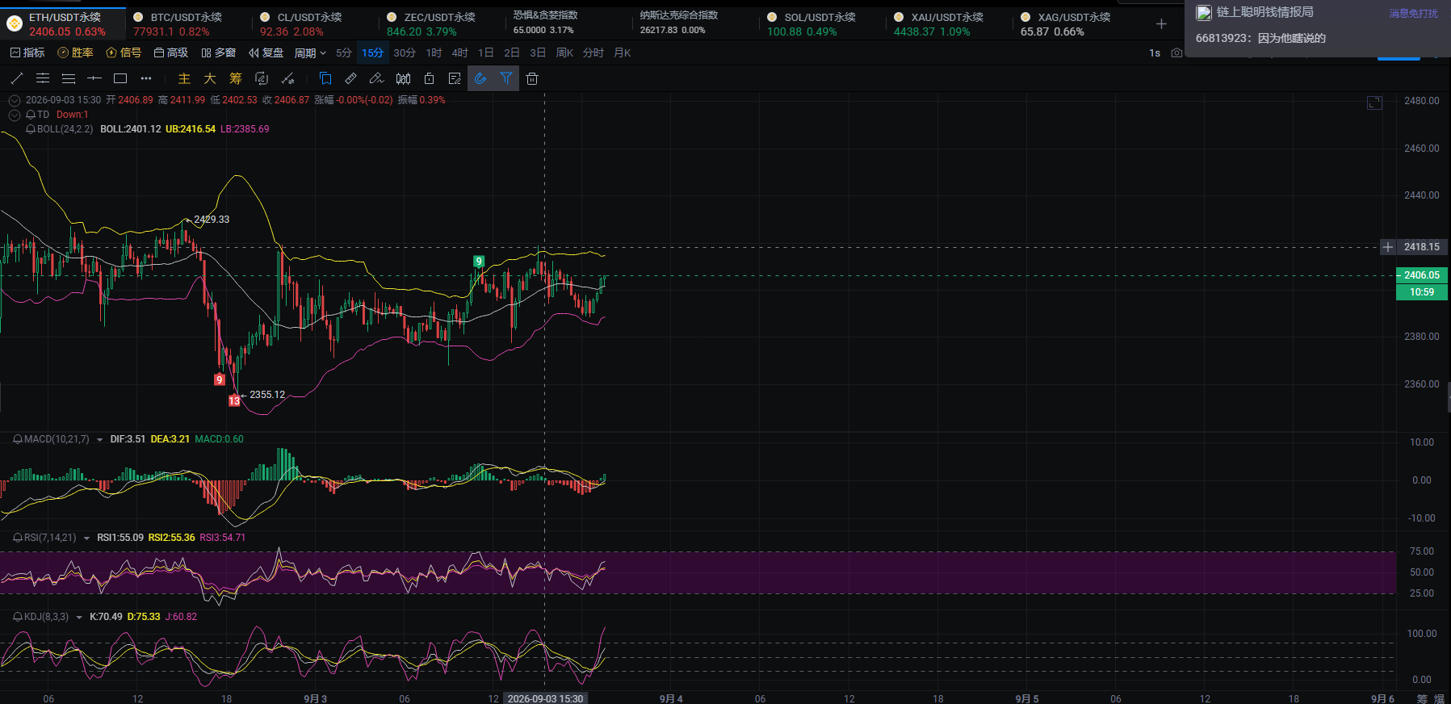Click the fullscreen expand chart icon
This screenshot has height=704, width=1451.
tap(1374, 103)
